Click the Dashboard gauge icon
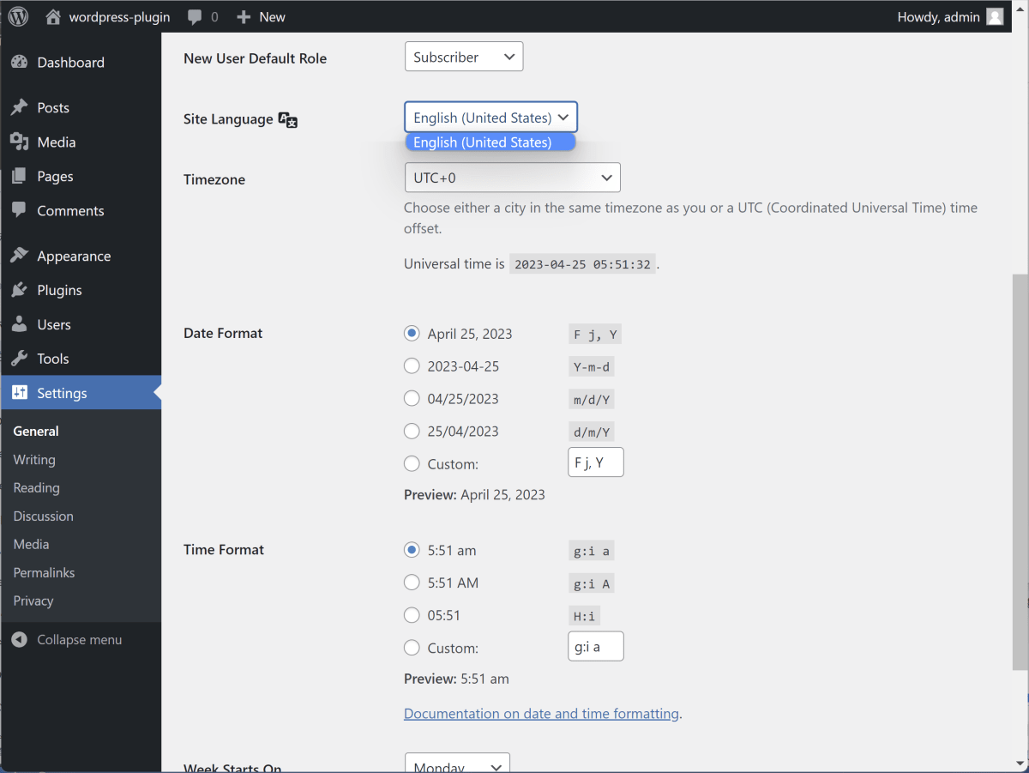The width and height of the screenshot is (1029, 773). (19, 63)
